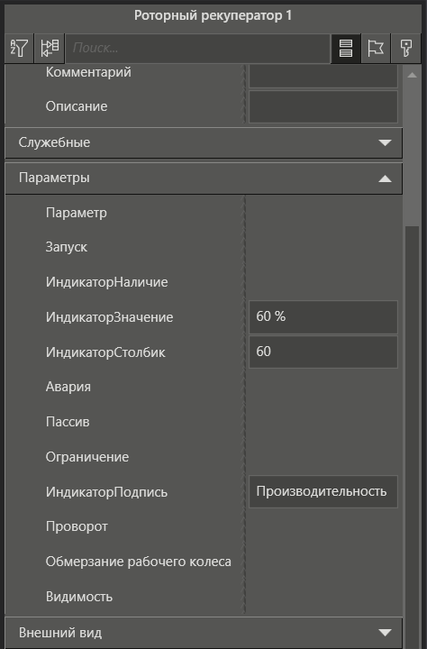This screenshot has height=649, width=427.
Task: Click the Комментарий value field
Action: click(x=323, y=76)
